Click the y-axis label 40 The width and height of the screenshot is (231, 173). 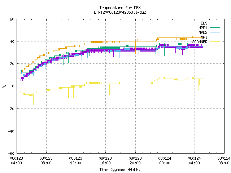(x=12, y=41)
